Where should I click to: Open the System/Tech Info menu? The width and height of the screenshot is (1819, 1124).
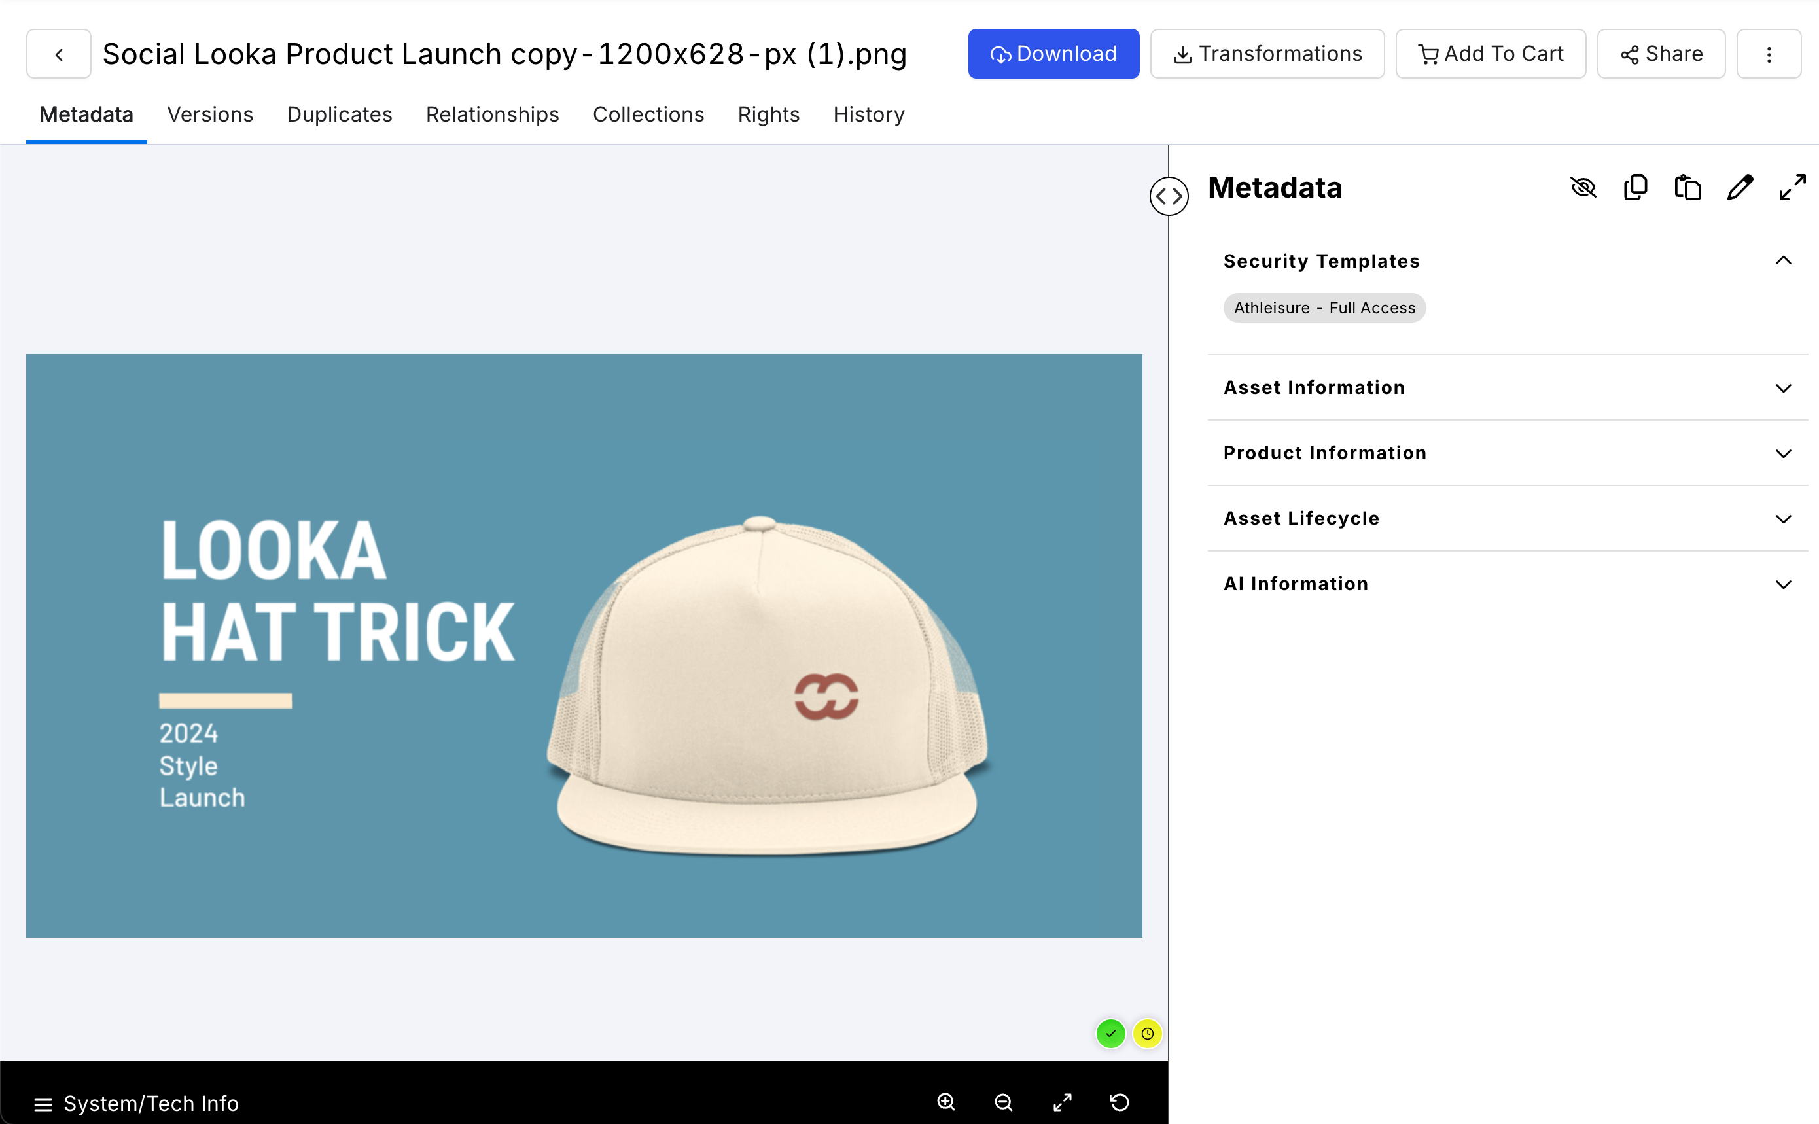137,1103
